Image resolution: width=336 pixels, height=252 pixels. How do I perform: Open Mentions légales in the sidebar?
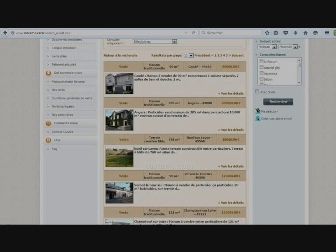pyautogui.click(x=63, y=106)
